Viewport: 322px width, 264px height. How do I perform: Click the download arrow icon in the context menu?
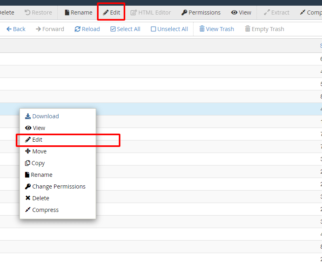[28, 116]
